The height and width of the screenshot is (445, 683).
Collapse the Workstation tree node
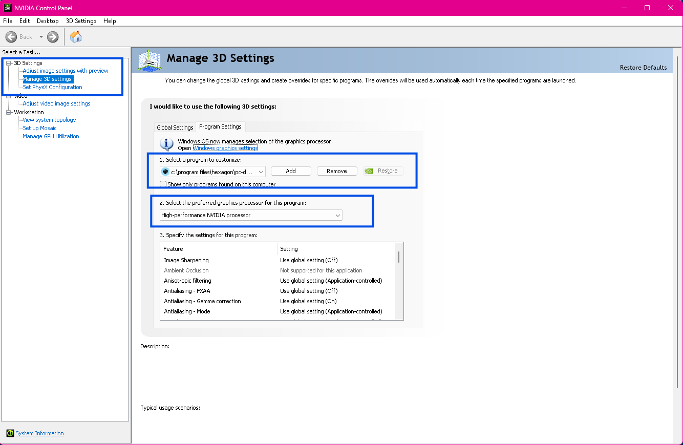point(8,112)
